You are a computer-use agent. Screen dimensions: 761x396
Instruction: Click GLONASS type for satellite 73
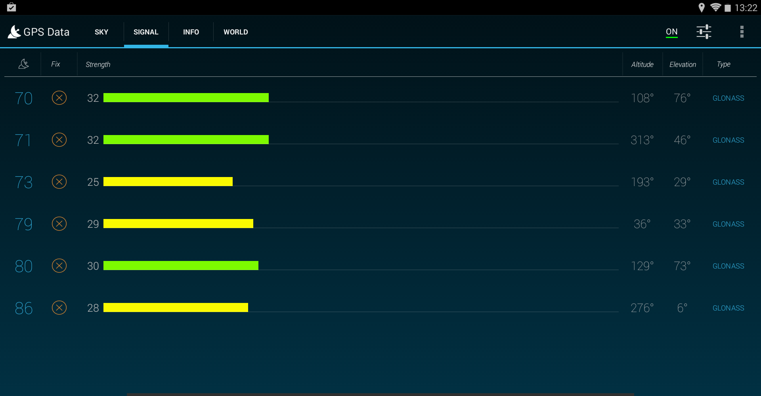[x=728, y=182]
